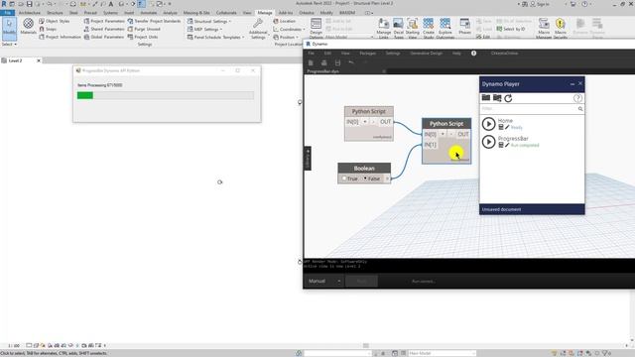Screen dimensions: 635x357
Task: Click Revit File tab
Action: [7, 13]
